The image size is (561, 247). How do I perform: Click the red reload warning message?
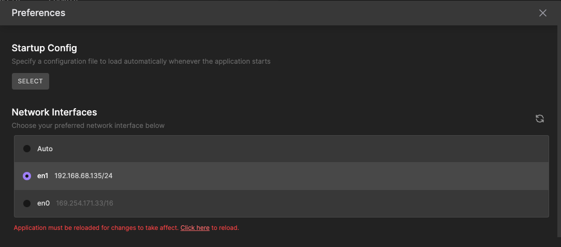tap(96, 228)
